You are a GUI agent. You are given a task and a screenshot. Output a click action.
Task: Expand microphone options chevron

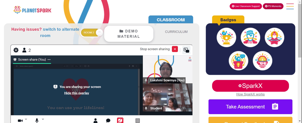point(43,119)
